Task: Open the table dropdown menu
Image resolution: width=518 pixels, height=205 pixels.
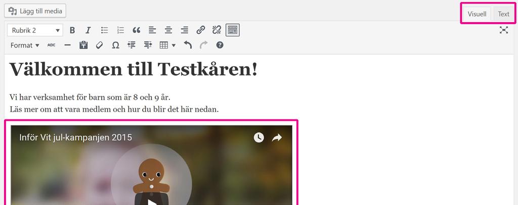Action: [167, 45]
